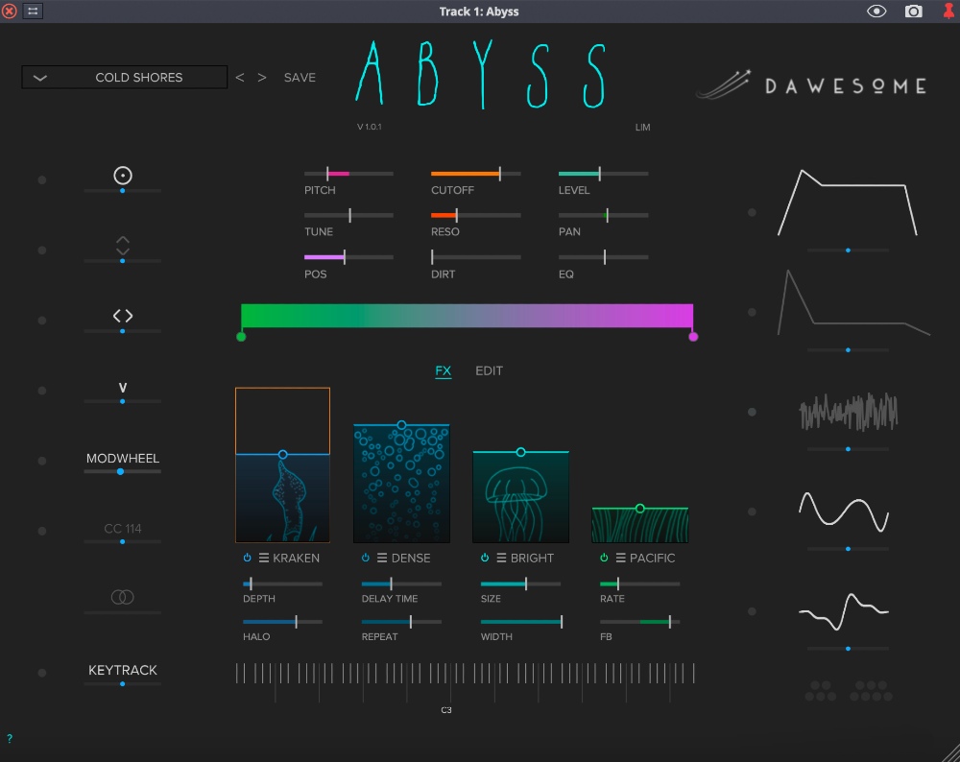Select the Modwheel modulation source
This screenshot has height=762, width=960.
122,458
